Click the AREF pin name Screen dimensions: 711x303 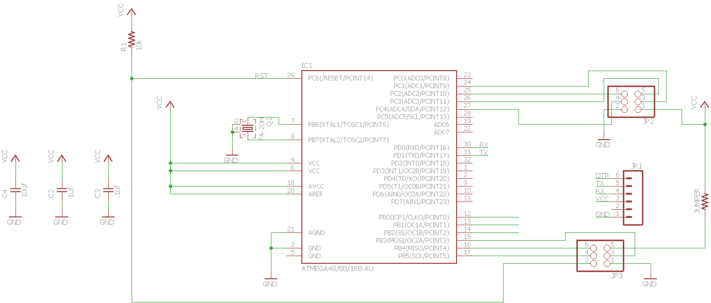click(315, 194)
